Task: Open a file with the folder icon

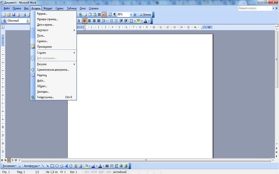Action: click(9, 15)
